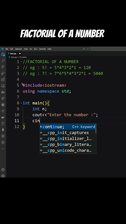Show additional views via the ellipsis icon

tap(3, 149)
